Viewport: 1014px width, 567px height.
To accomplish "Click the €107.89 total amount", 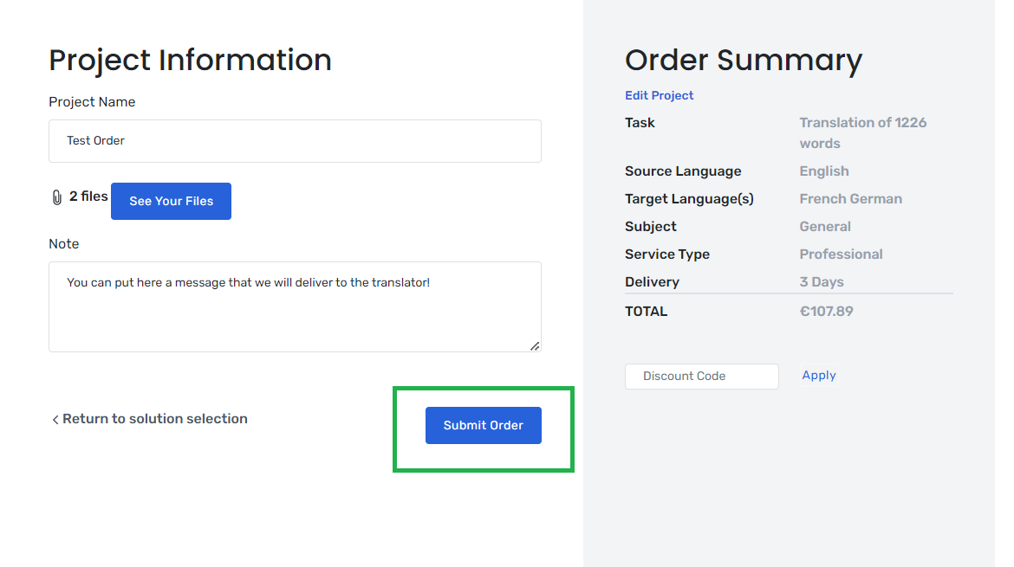I will pyautogui.click(x=827, y=312).
